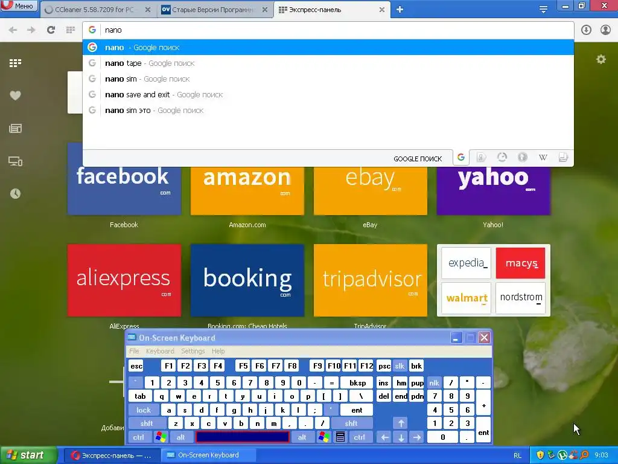Open Keyboard menu in On-Screen Keyboard
This screenshot has height=464, width=618.
tap(160, 351)
